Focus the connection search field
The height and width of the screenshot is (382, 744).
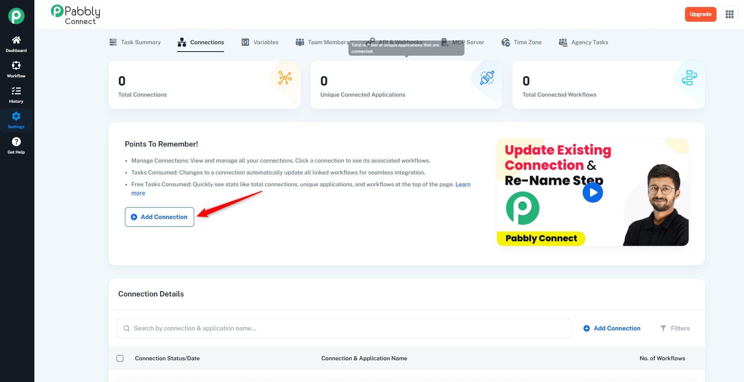pos(344,328)
